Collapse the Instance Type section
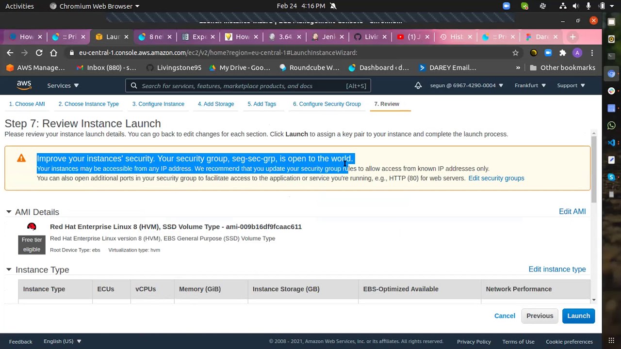This screenshot has width=621, height=349. pos(8,270)
